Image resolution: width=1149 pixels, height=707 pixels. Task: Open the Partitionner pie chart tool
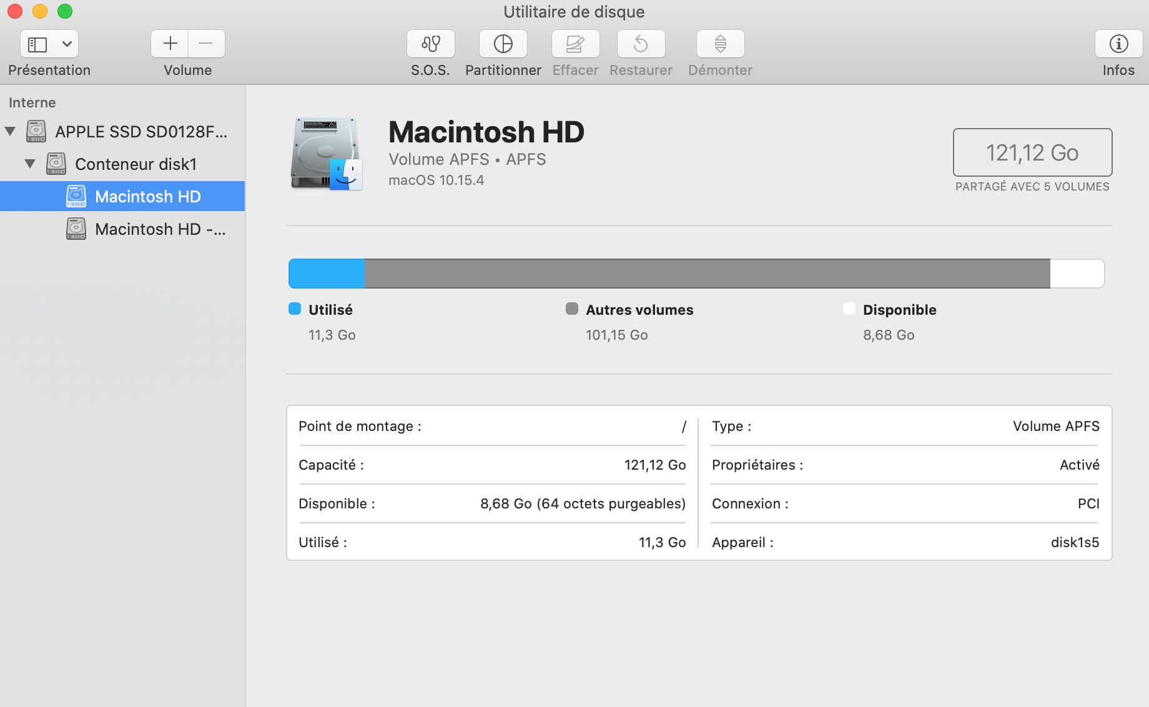coord(503,44)
